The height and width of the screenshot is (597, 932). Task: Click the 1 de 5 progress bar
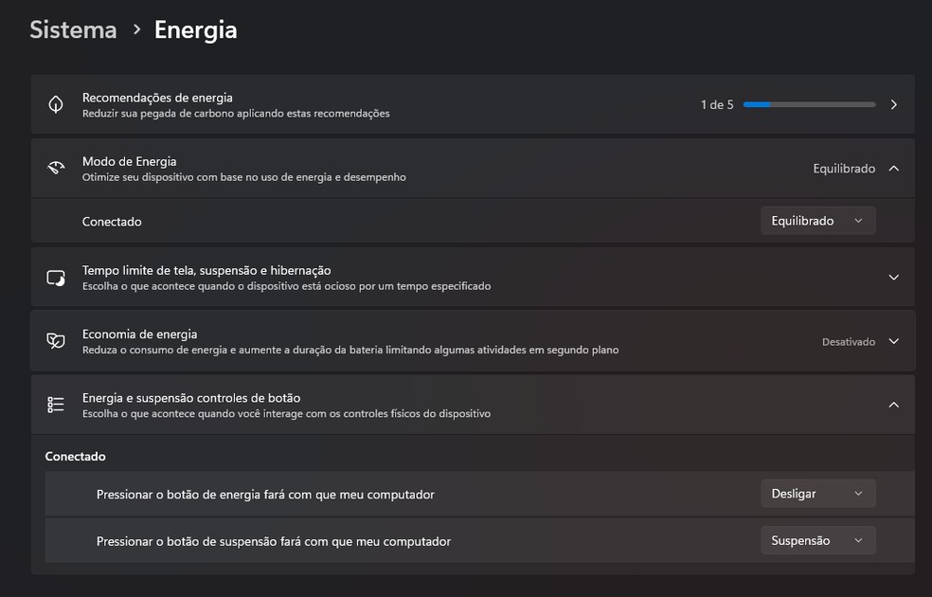(x=810, y=104)
